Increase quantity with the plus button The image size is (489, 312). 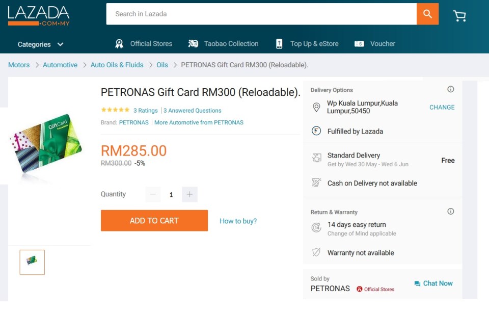tap(189, 194)
